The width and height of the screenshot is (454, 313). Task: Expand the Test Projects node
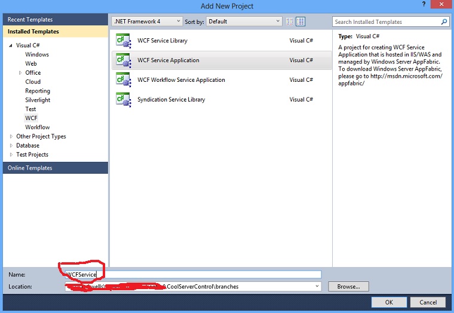pos(11,155)
